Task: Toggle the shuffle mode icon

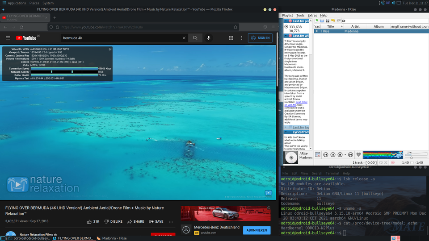Action: [x=386, y=162]
